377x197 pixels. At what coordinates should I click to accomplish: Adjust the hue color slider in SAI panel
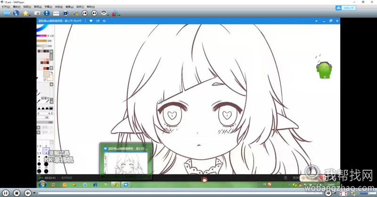[x=41, y=36]
